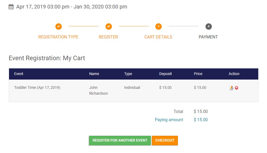Remove cart item with red delete icon
This screenshot has height=153, width=267.
pos(237,88)
